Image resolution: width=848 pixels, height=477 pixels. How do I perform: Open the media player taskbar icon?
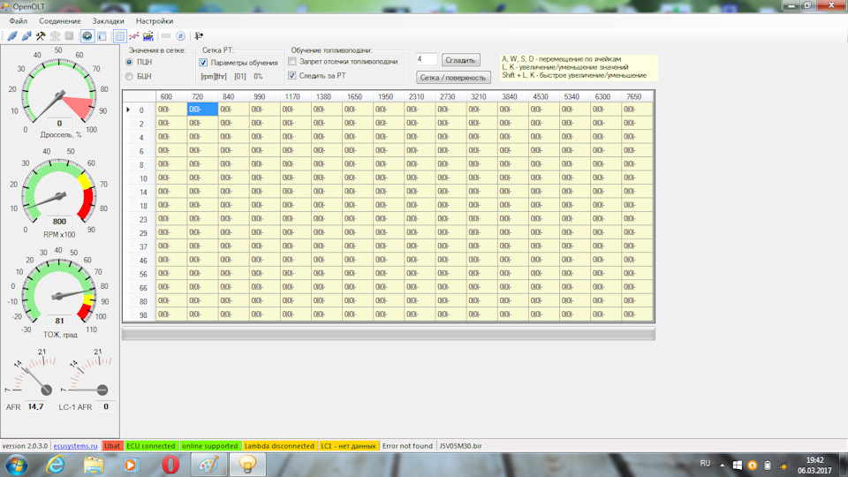point(131,465)
